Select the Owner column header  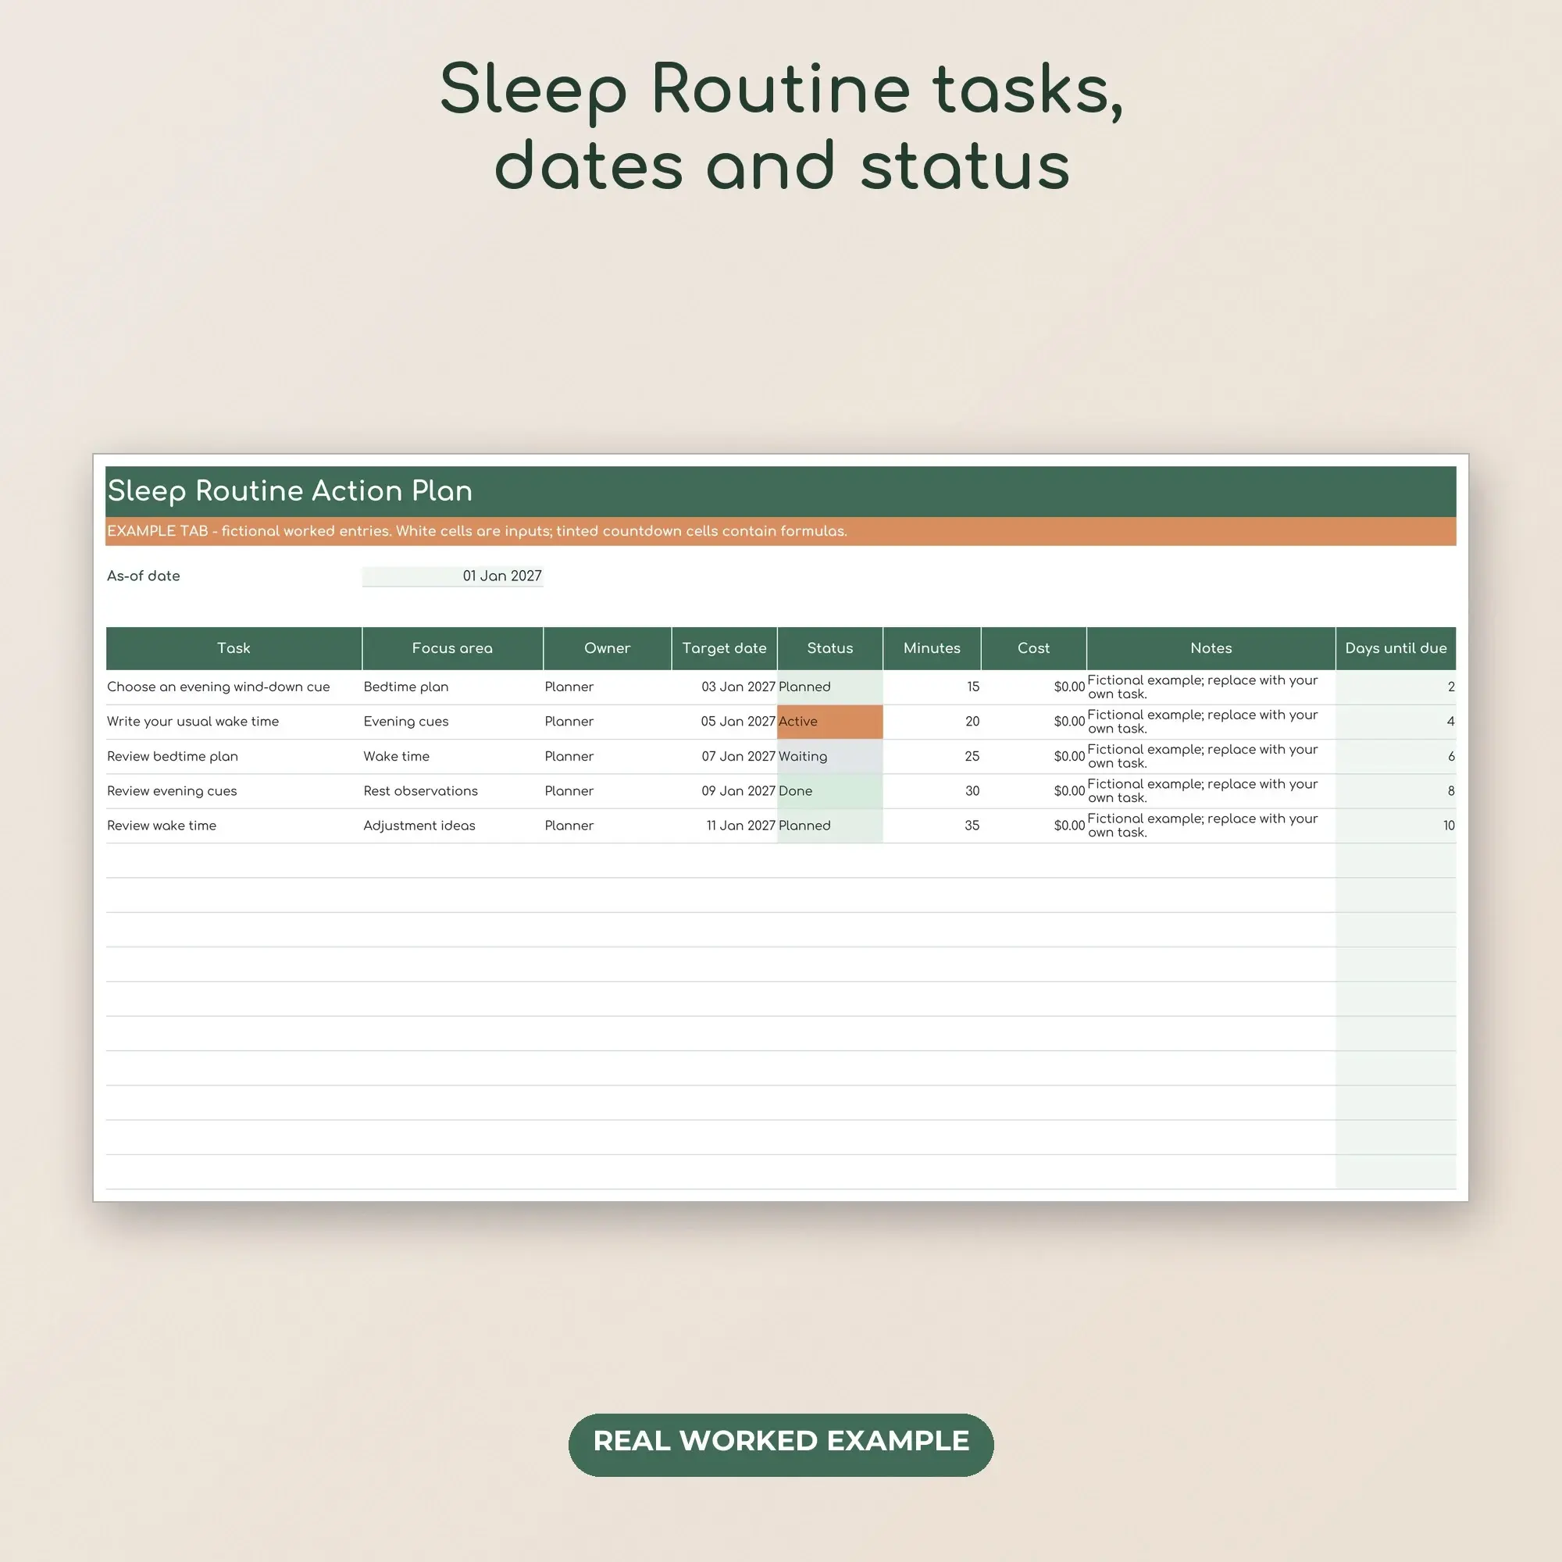tap(607, 647)
